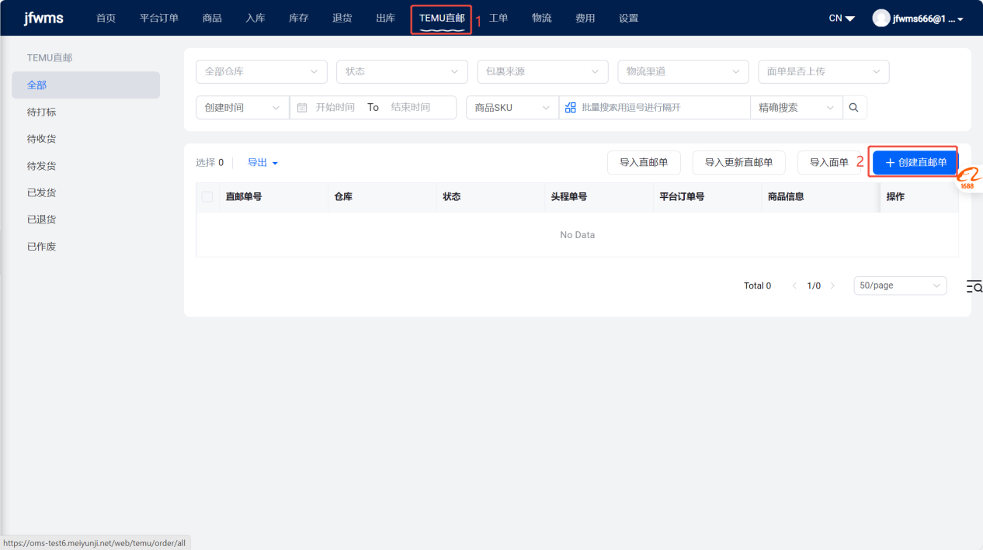This screenshot has height=550, width=983.
Task: Open the 商品 nav item
Action: 212,18
